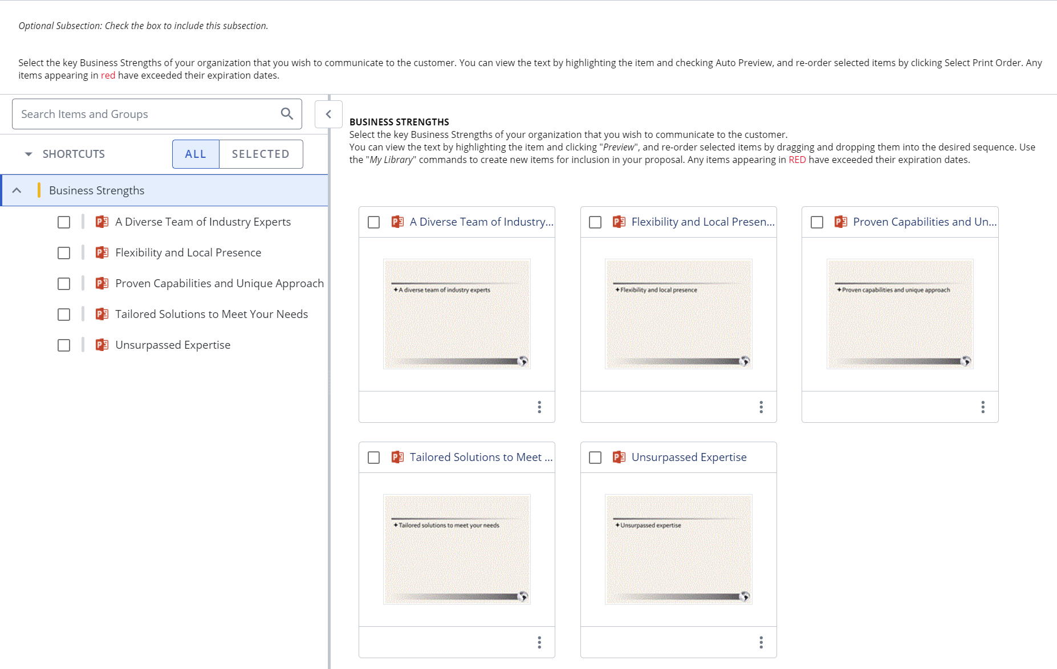Open Proven capabilities and unique approach slide thumbnail
The width and height of the screenshot is (1057, 669).
coord(900,314)
